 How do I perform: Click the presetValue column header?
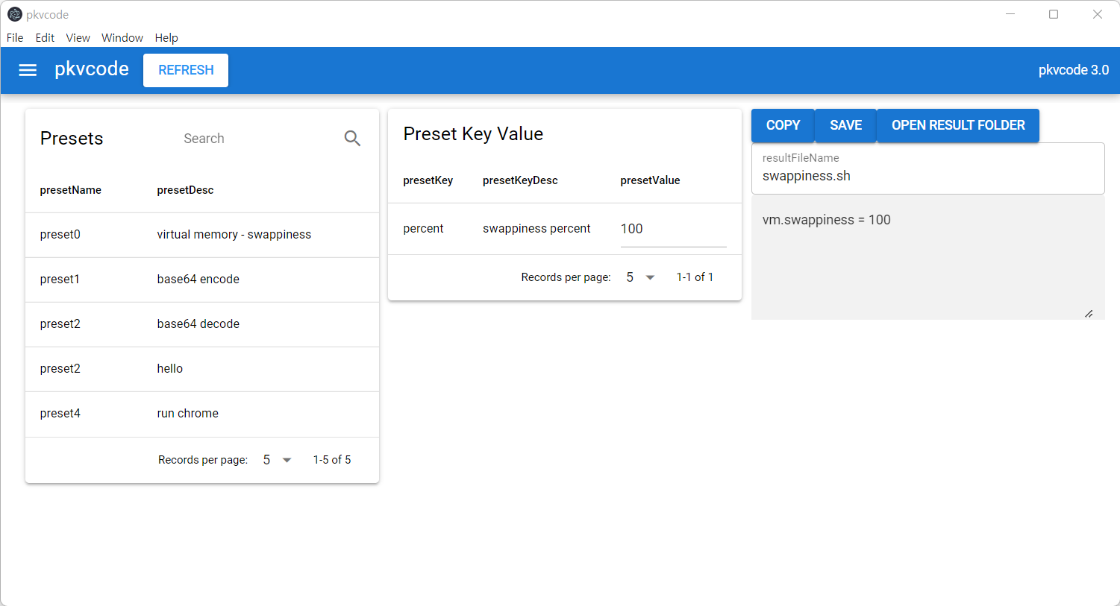pyautogui.click(x=650, y=180)
